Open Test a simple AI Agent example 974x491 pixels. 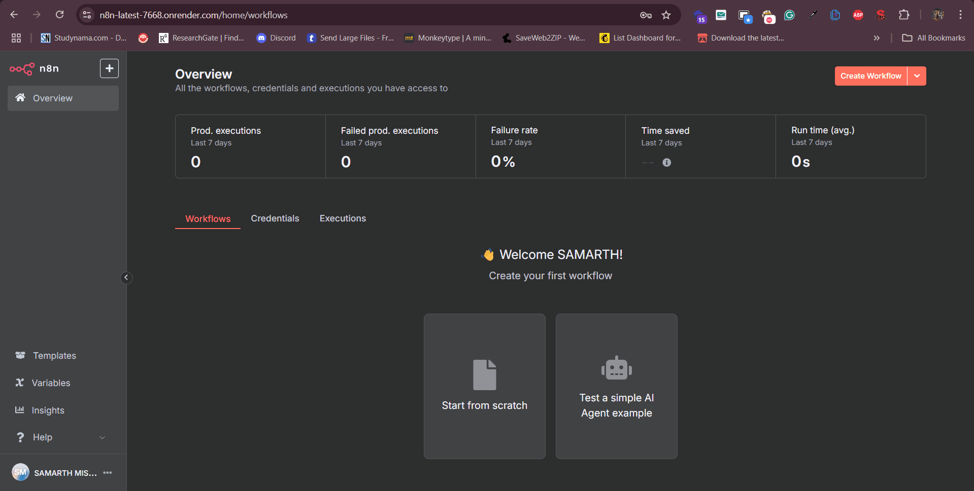[x=616, y=386]
